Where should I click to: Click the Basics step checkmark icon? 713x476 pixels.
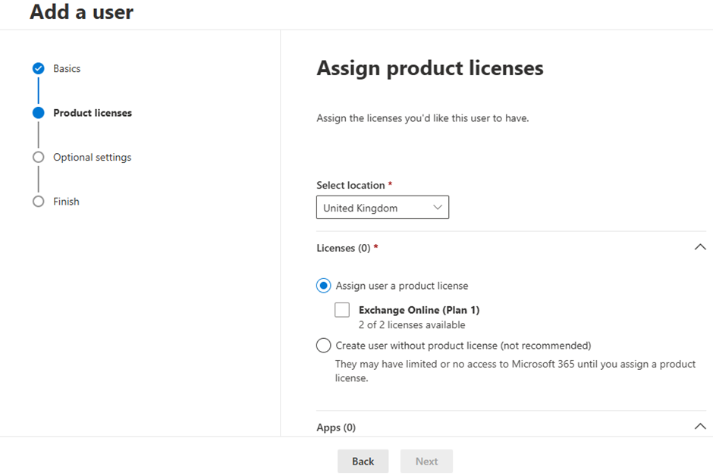pos(39,68)
